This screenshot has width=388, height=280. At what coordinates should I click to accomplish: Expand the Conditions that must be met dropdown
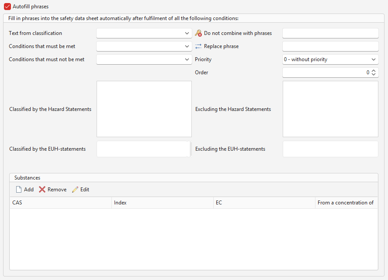pyautogui.click(x=144, y=46)
